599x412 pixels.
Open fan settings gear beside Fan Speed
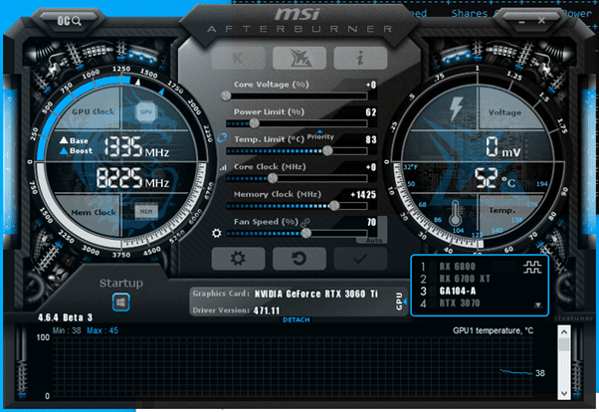pyautogui.click(x=217, y=233)
